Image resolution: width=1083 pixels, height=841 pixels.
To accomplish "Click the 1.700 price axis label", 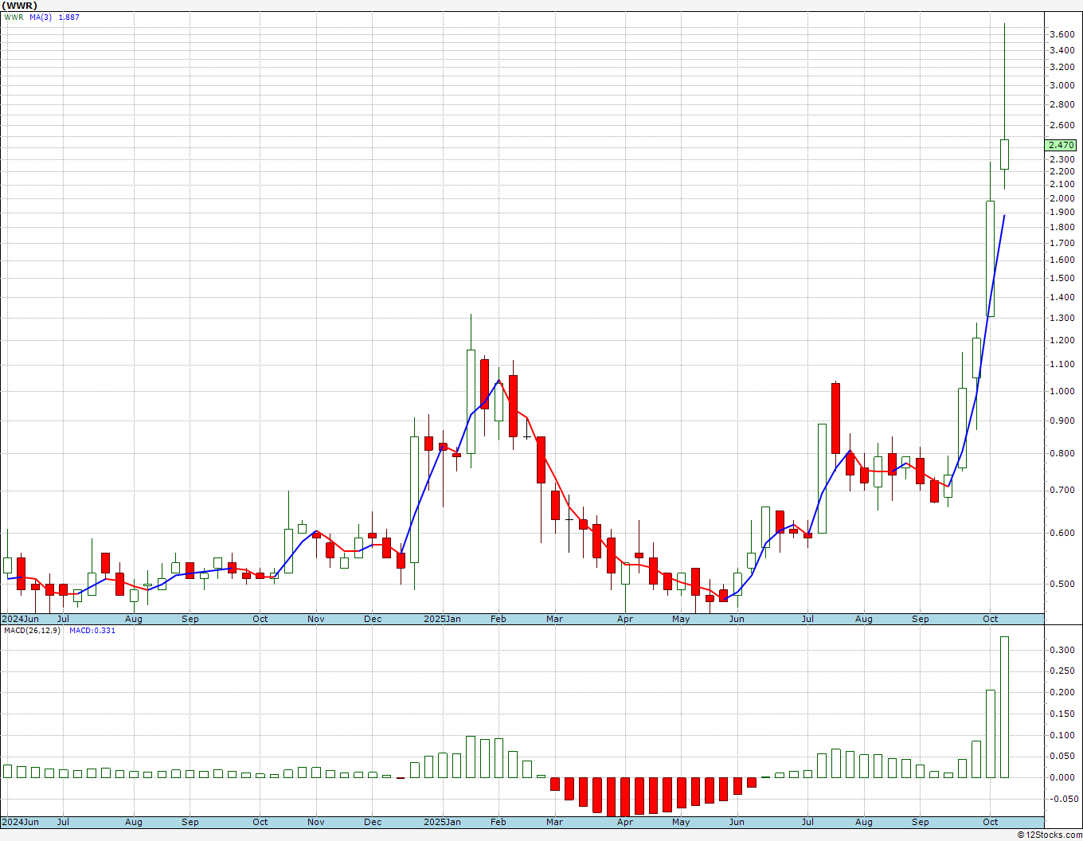I will 1061,243.
